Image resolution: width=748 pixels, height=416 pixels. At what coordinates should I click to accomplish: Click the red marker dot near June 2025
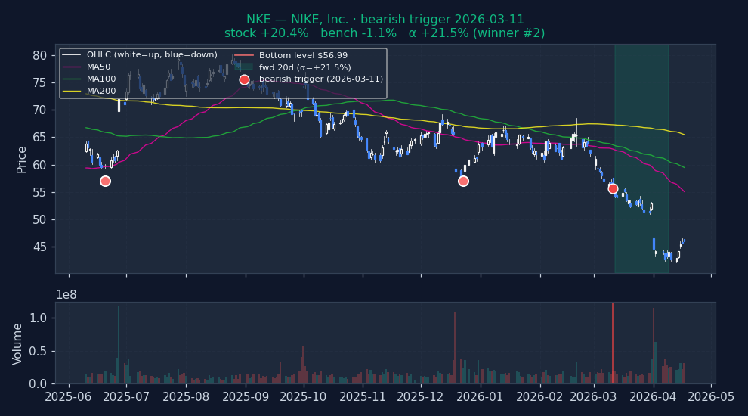(106, 181)
